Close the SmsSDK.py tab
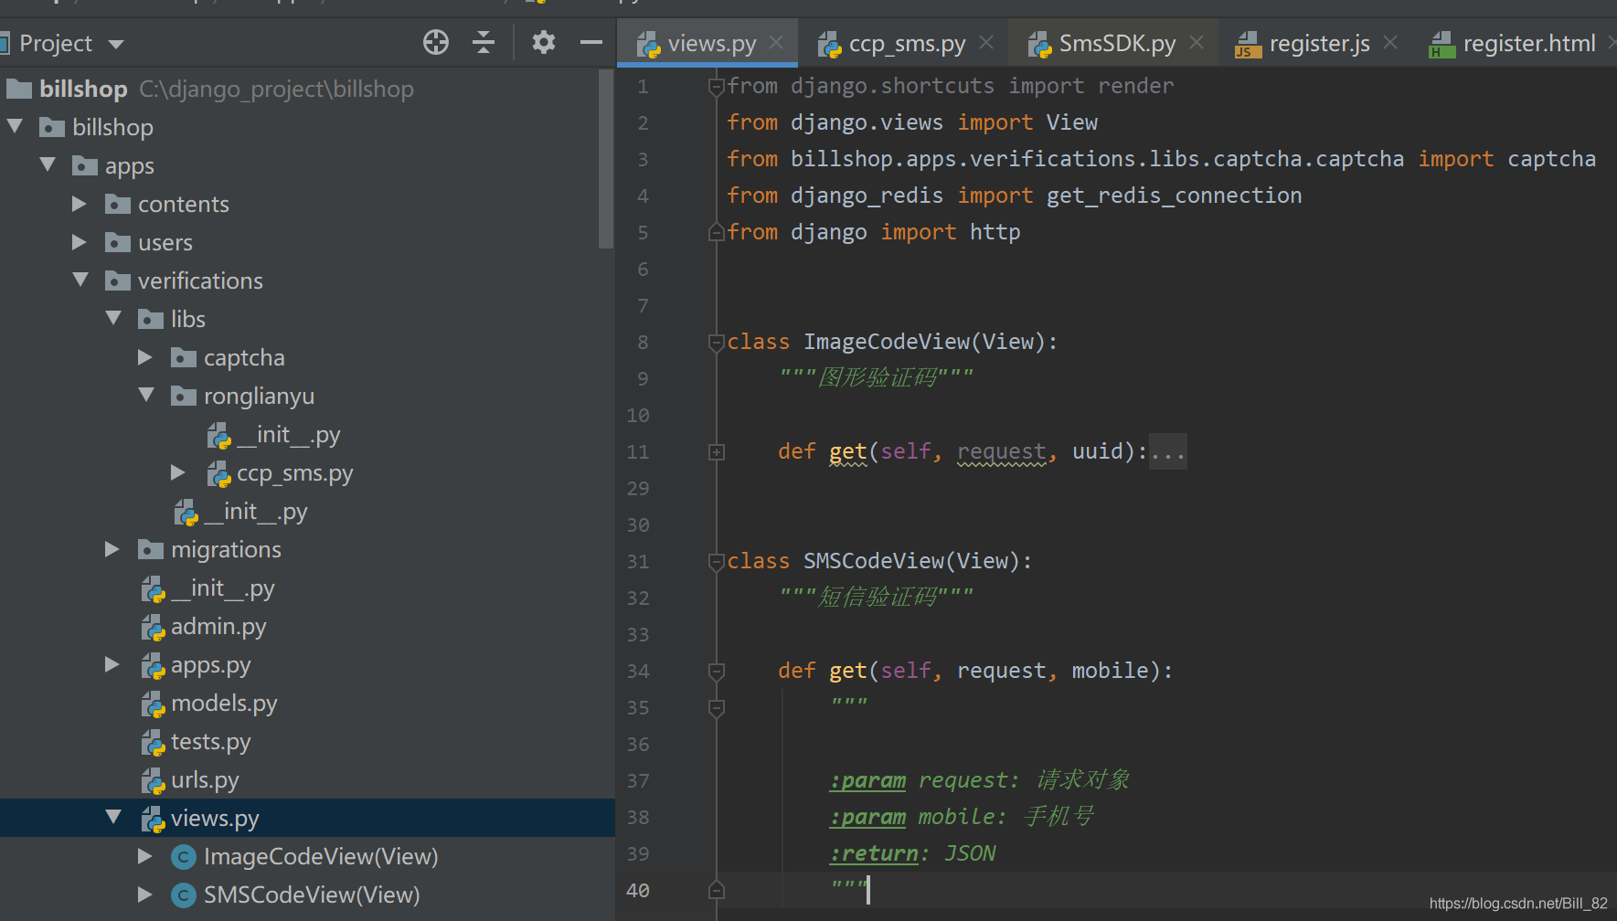 click(x=1197, y=42)
